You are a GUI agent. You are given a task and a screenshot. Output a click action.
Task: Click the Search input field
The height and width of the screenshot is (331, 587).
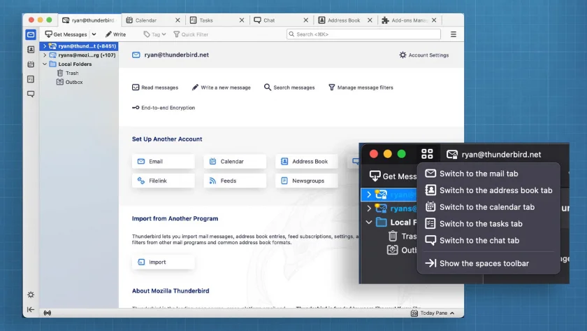[x=363, y=34]
